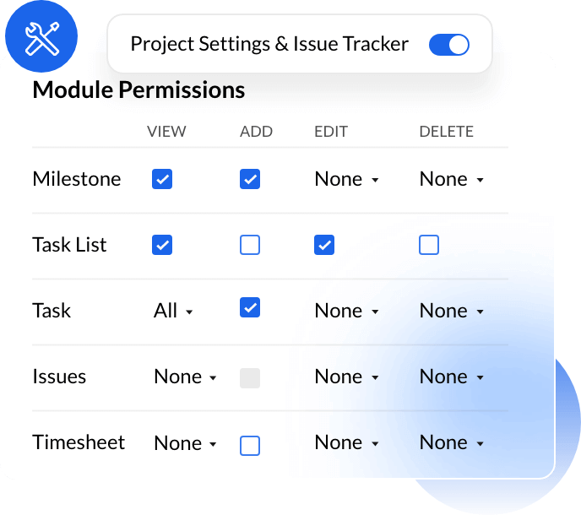Open Timesheet View permission dropdown
Screen dimensions: 581x515
click(x=186, y=442)
